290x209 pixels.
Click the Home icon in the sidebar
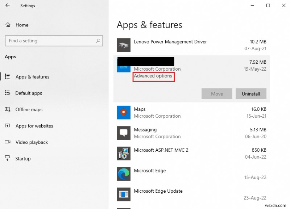(x=7, y=25)
